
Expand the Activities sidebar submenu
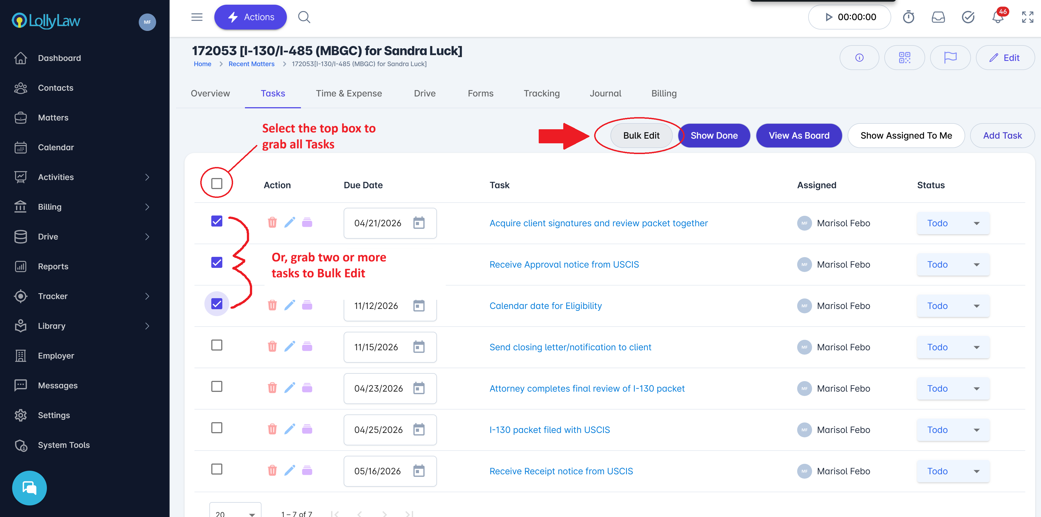147,177
